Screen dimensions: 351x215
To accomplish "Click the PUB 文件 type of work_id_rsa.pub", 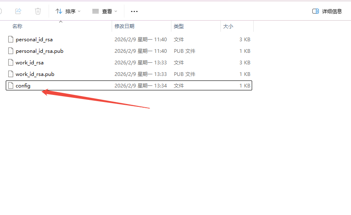I will pos(185,74).
